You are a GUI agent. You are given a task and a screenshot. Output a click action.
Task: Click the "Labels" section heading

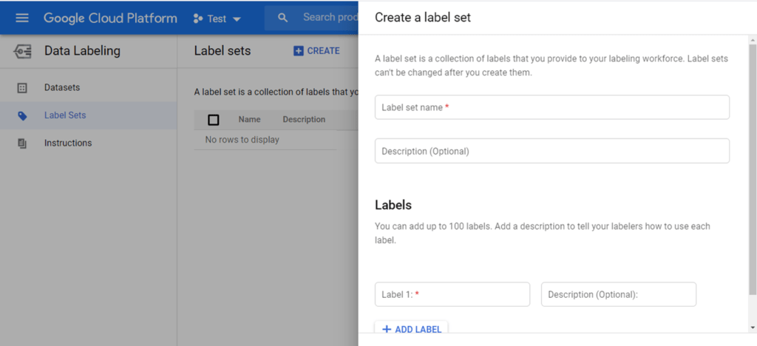click(393, 205)
